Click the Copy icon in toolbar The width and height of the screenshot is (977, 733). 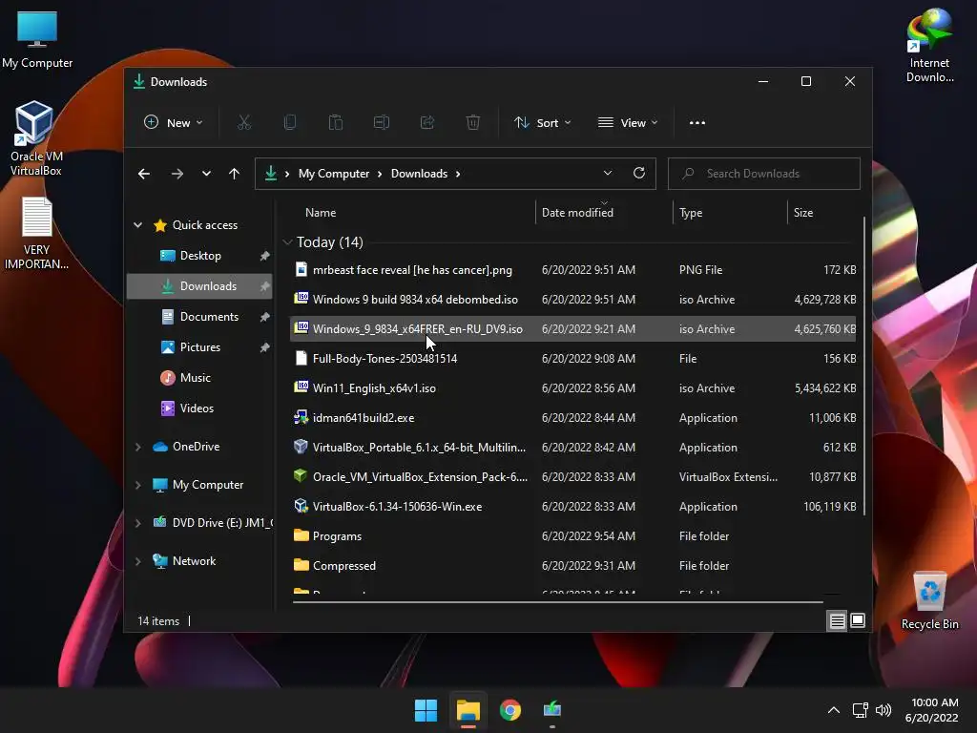tap(290, 123)
